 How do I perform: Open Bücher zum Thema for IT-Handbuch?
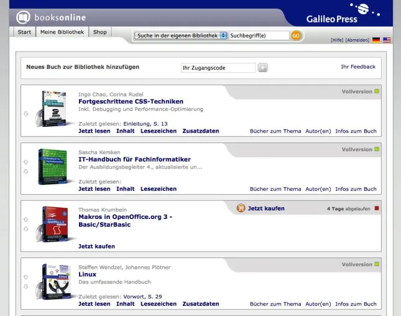(x=275, y=189)
